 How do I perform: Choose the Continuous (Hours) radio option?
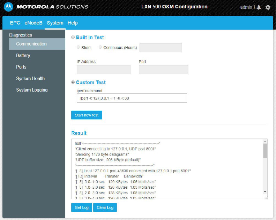[100, 47]
